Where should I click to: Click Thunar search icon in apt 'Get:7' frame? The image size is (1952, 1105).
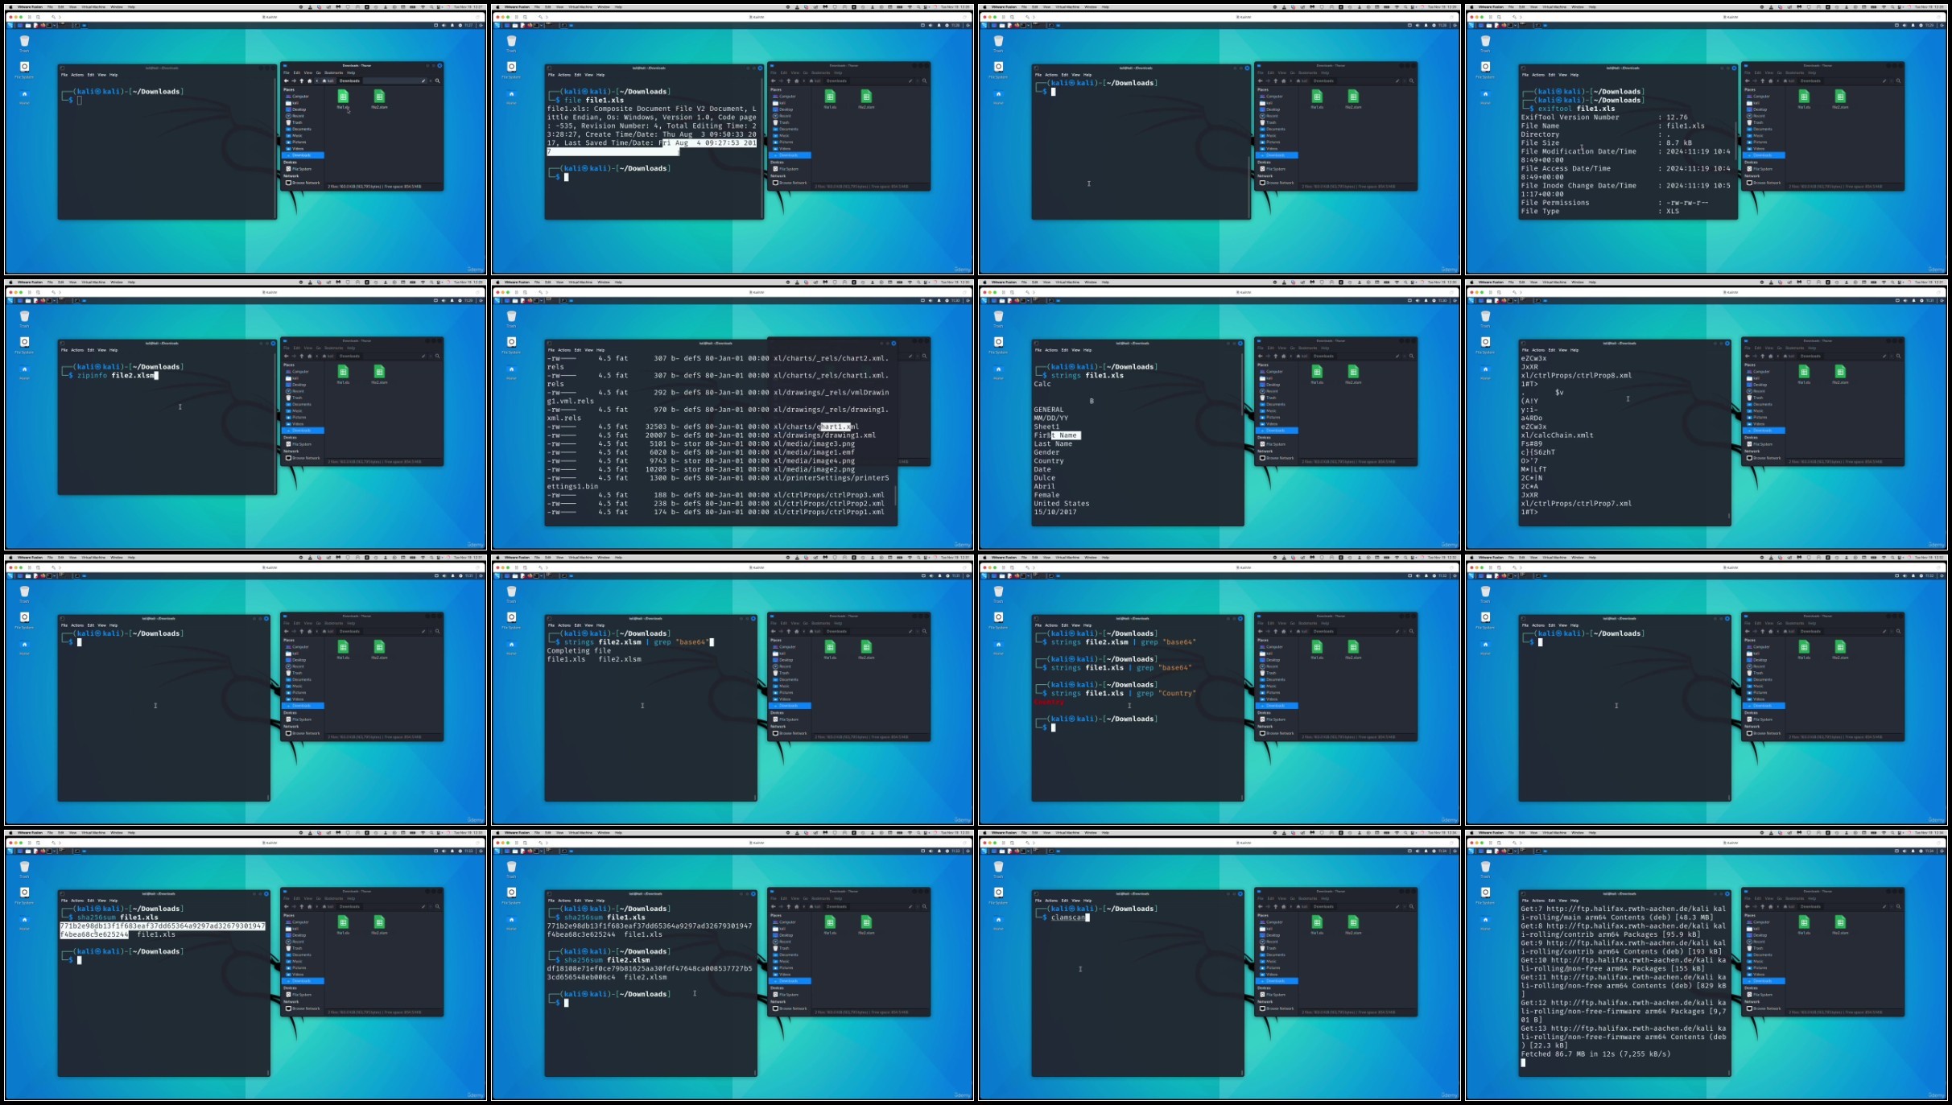point(1899,906)
